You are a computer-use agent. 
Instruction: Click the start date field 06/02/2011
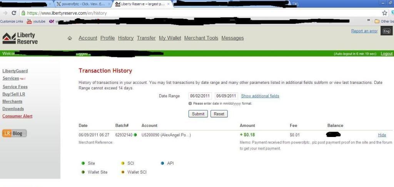[200, 96]
